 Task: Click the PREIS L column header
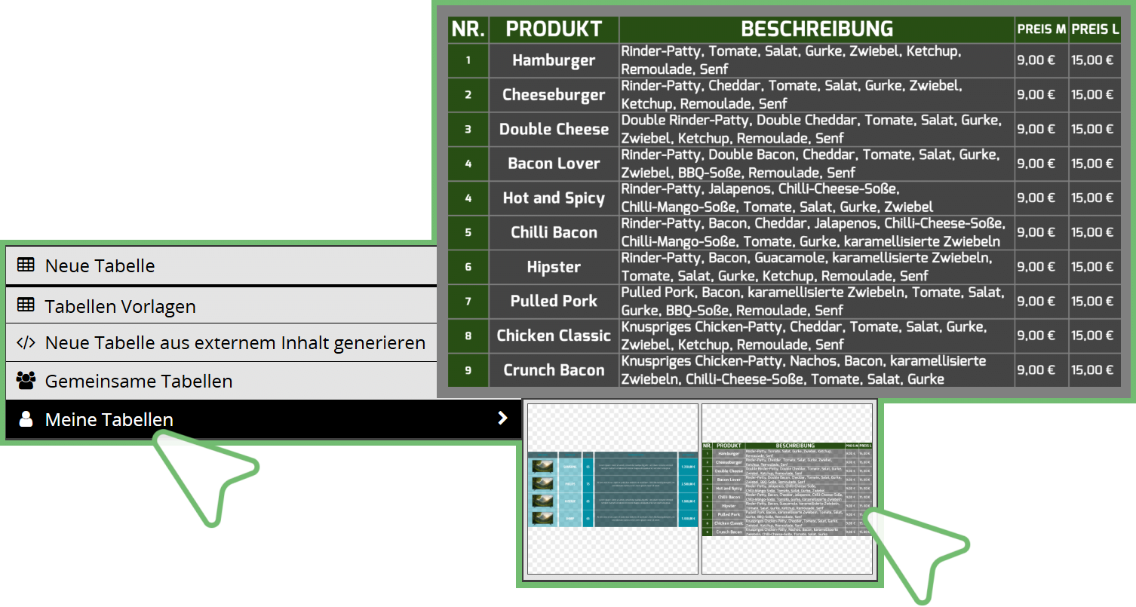[x=1095, y=29]
